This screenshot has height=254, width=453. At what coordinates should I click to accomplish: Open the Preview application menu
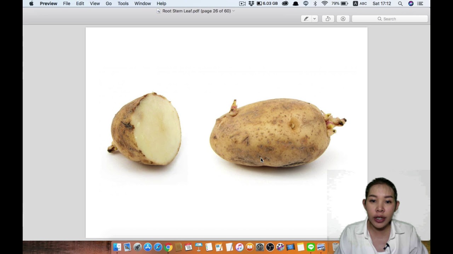(48, 4)
